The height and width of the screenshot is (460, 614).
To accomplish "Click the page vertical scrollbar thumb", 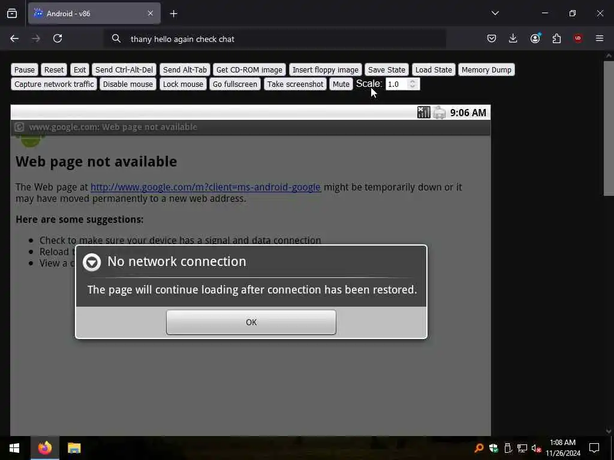I will pyautogui.click(x=609, y=128).
